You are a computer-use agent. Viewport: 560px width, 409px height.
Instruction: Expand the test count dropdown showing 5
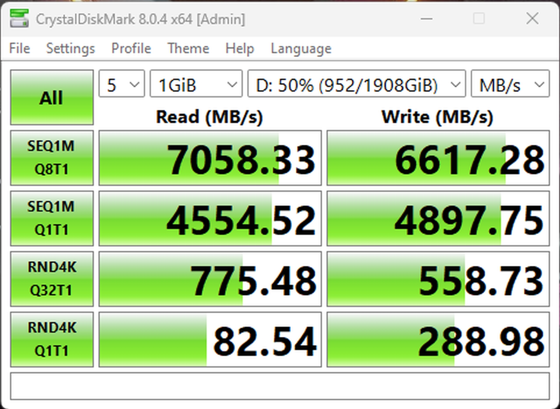[x=121, y=84]
